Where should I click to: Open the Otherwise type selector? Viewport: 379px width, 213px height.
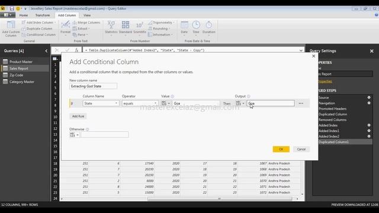[x=74, y=135]
